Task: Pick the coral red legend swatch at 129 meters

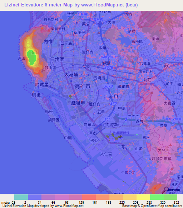Action: tap(89, 197)
